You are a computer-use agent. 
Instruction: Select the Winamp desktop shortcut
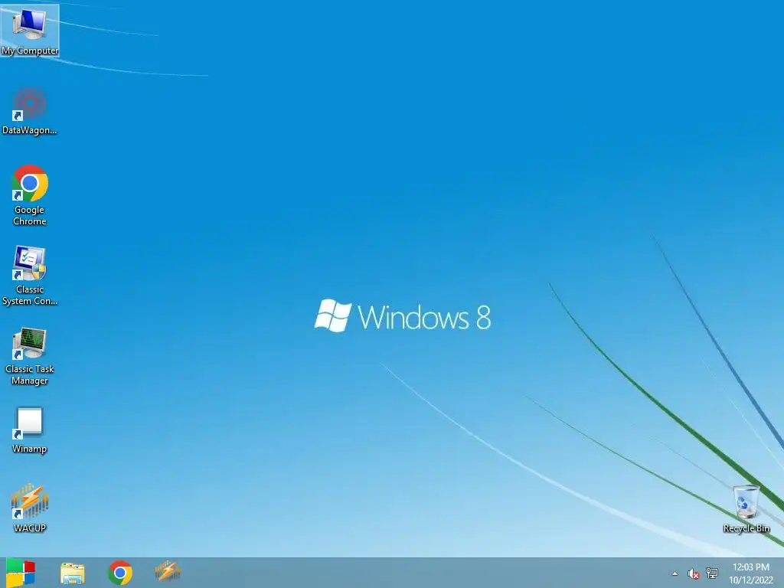coord(30,430)
